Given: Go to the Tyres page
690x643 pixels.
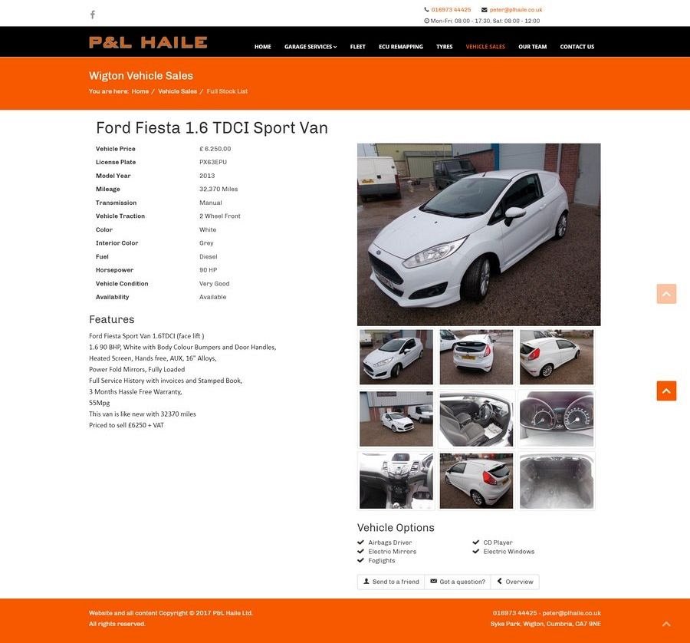Looking at the screenshot, I should pos(444,47).
